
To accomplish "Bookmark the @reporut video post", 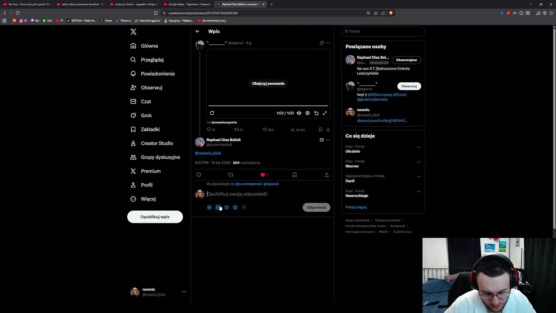I will point(321,130).
